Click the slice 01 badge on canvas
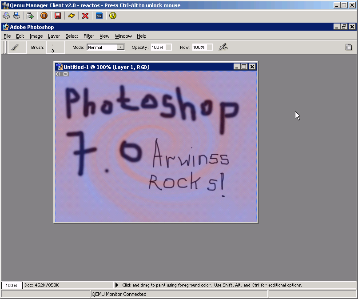 [59, 74]
